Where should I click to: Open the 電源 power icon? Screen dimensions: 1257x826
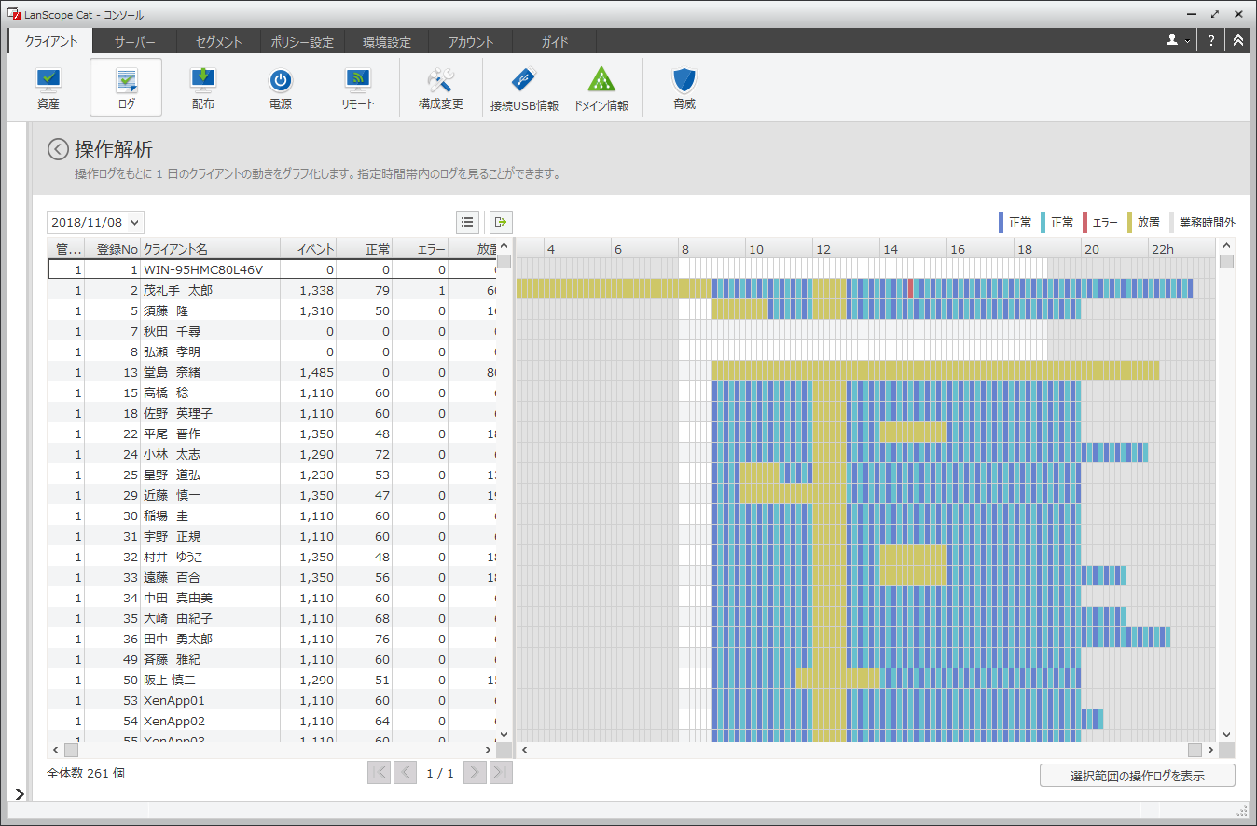click(281, 89)
